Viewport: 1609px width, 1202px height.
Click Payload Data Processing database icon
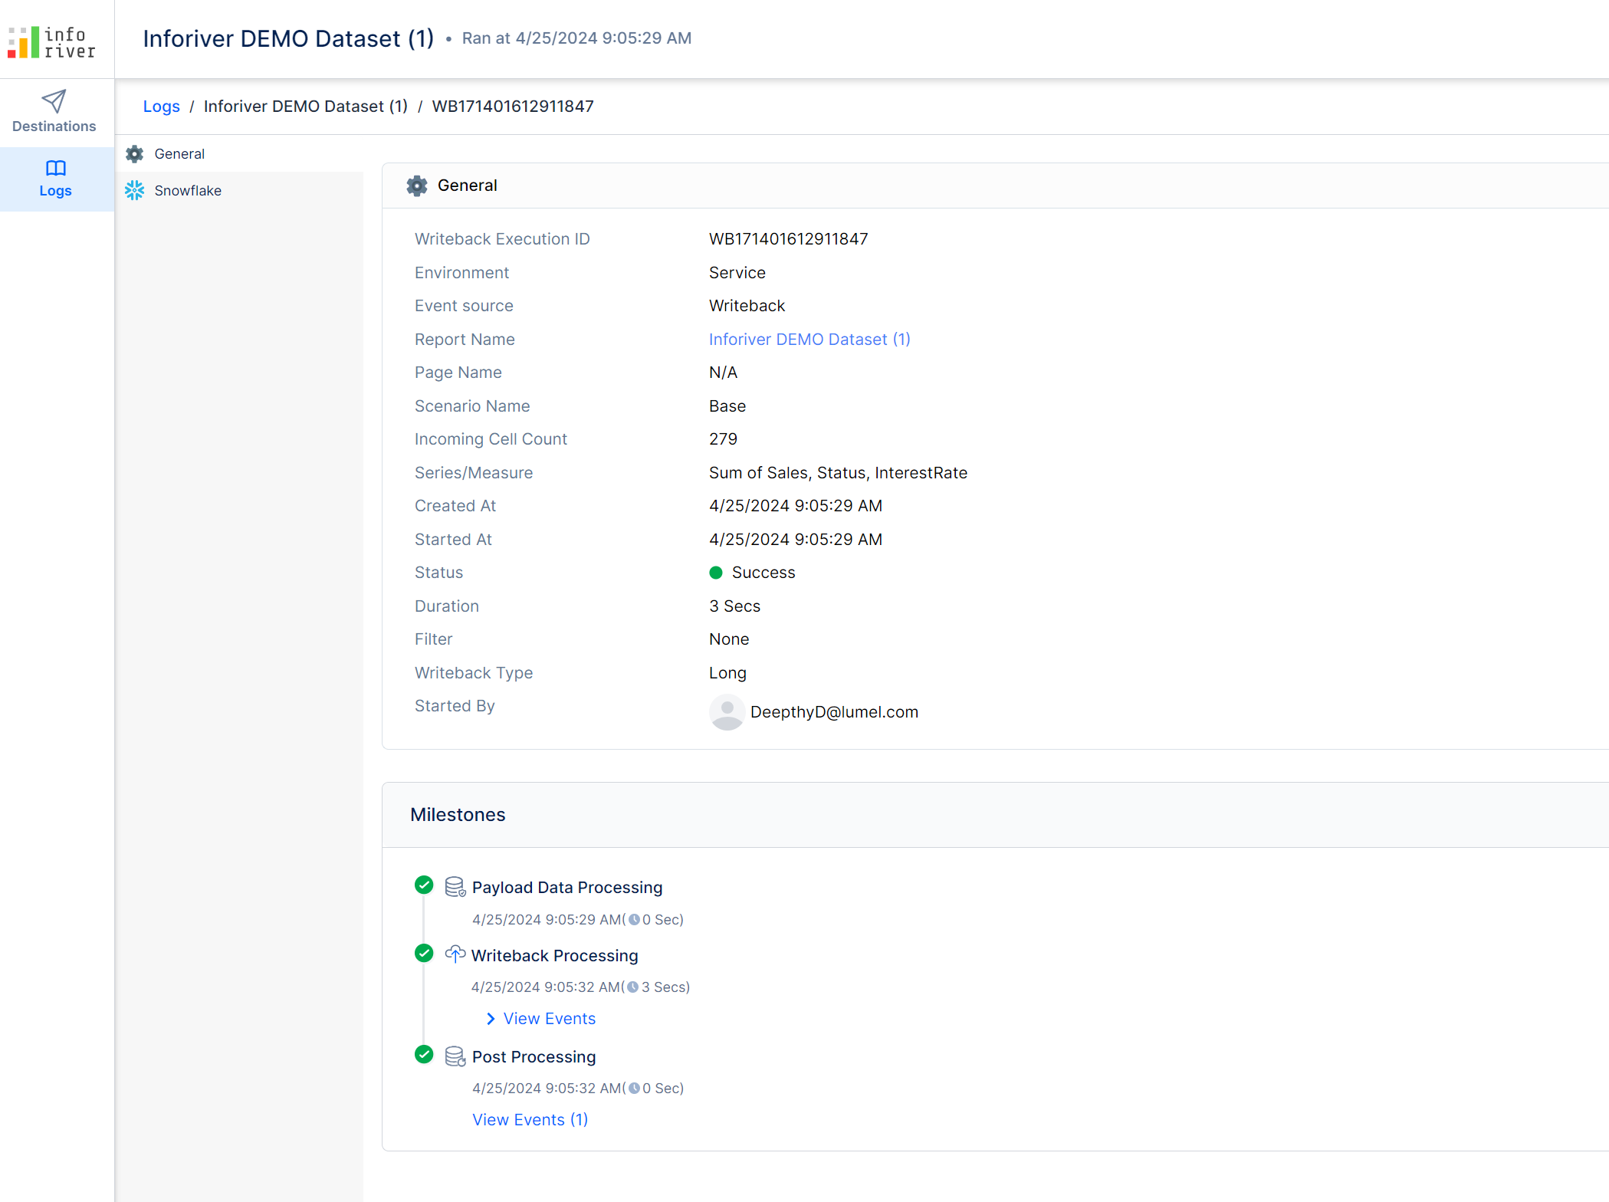coord(455,887)
